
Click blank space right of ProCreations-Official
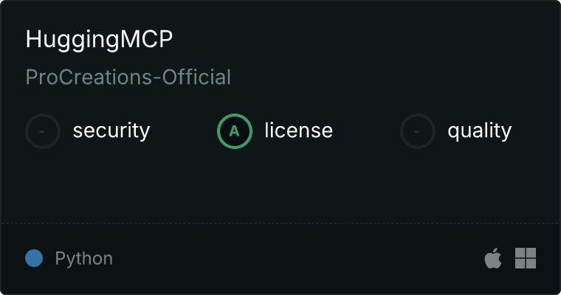393,77
